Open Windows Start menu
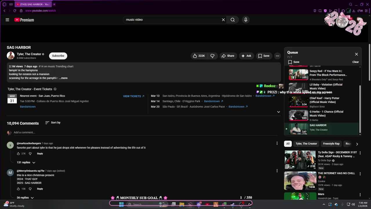The width and height of the screenshot is (371, 209). pos(121,204)
